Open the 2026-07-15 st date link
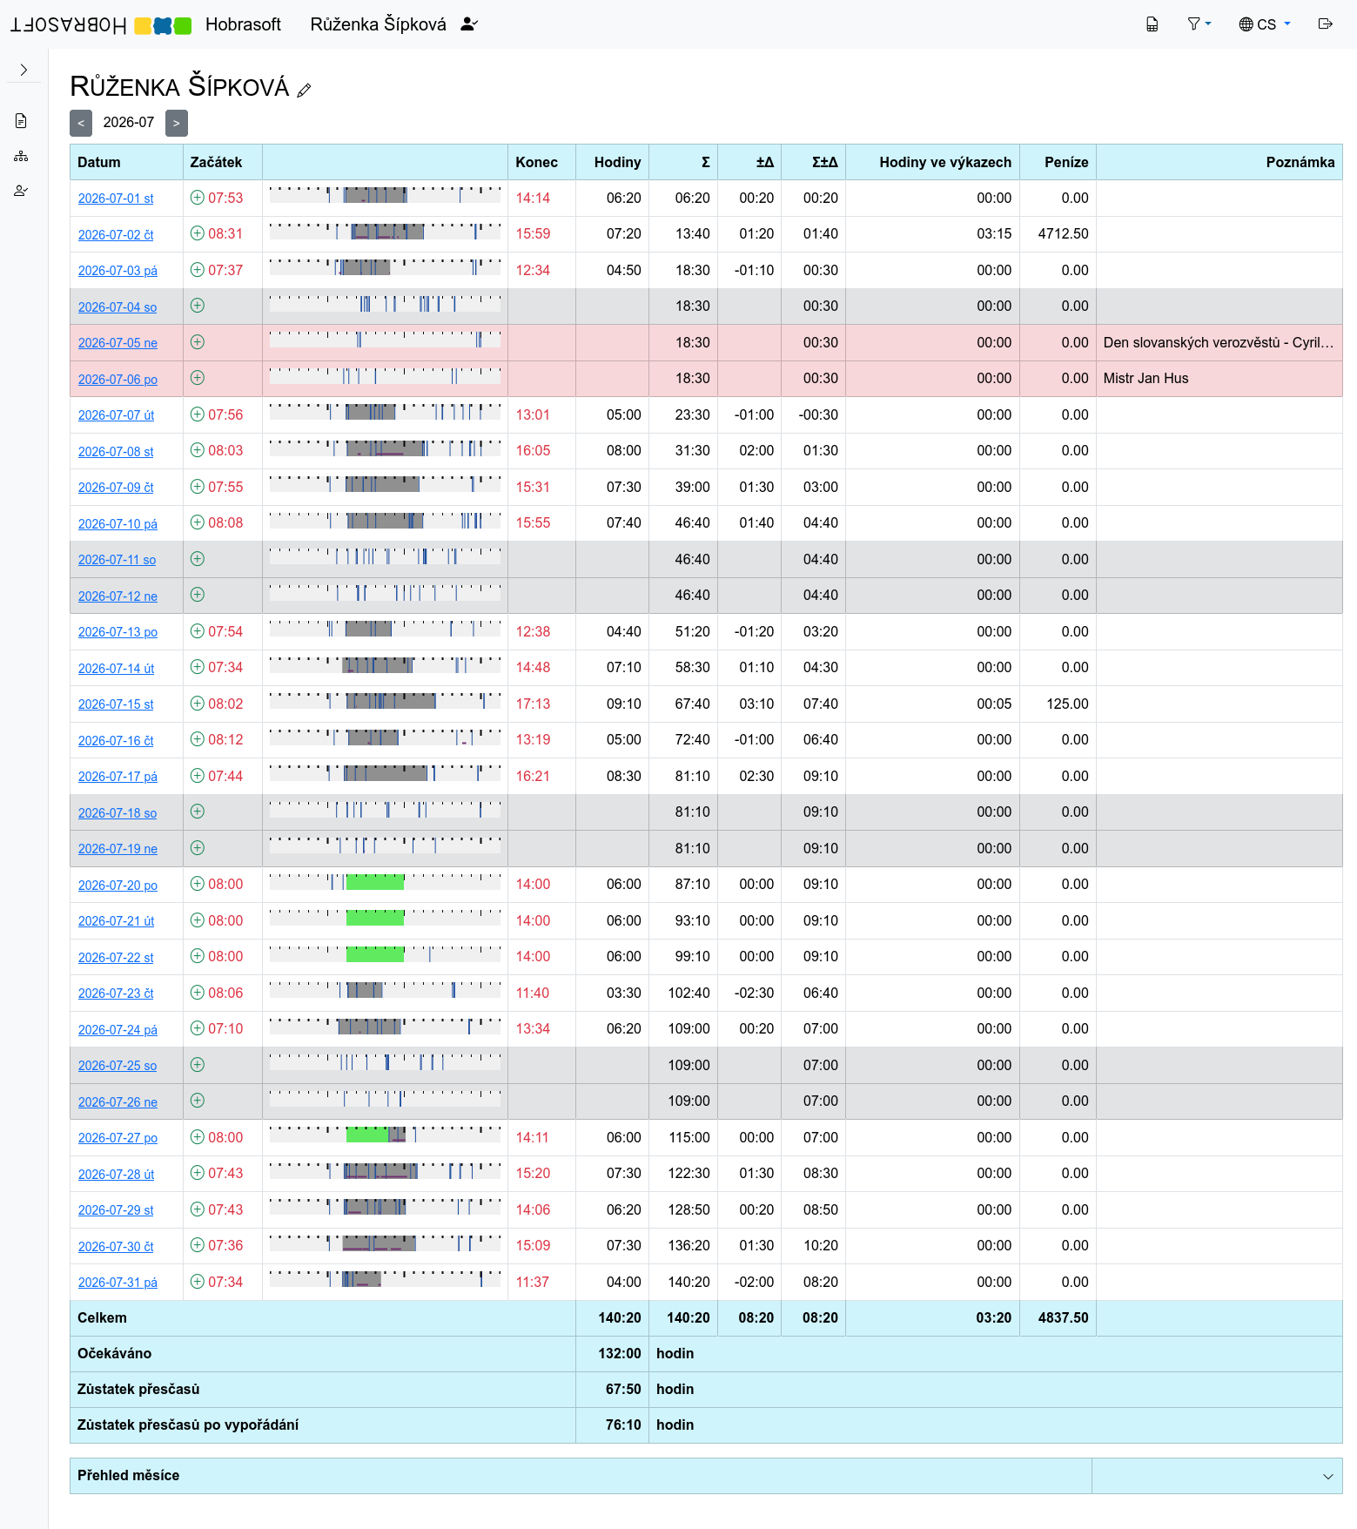Viewport: 1357px width, 1529px height. click(x=116, y=704)
